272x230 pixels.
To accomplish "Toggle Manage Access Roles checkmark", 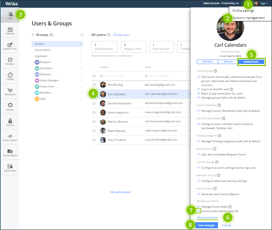I will tap(199, 207).
